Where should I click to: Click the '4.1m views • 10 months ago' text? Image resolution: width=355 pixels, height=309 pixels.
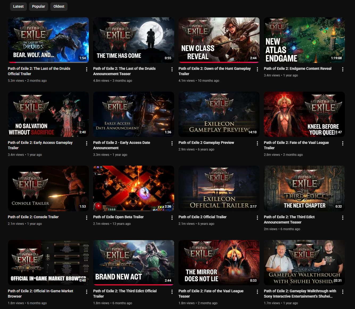(199, 81)
